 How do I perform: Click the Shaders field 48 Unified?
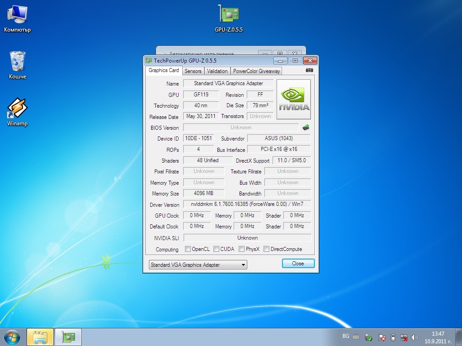click(208, 160)
